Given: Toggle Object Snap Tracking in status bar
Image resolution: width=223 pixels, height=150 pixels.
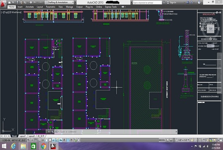Looking at the screenshot, I should [x=54, y=140].
